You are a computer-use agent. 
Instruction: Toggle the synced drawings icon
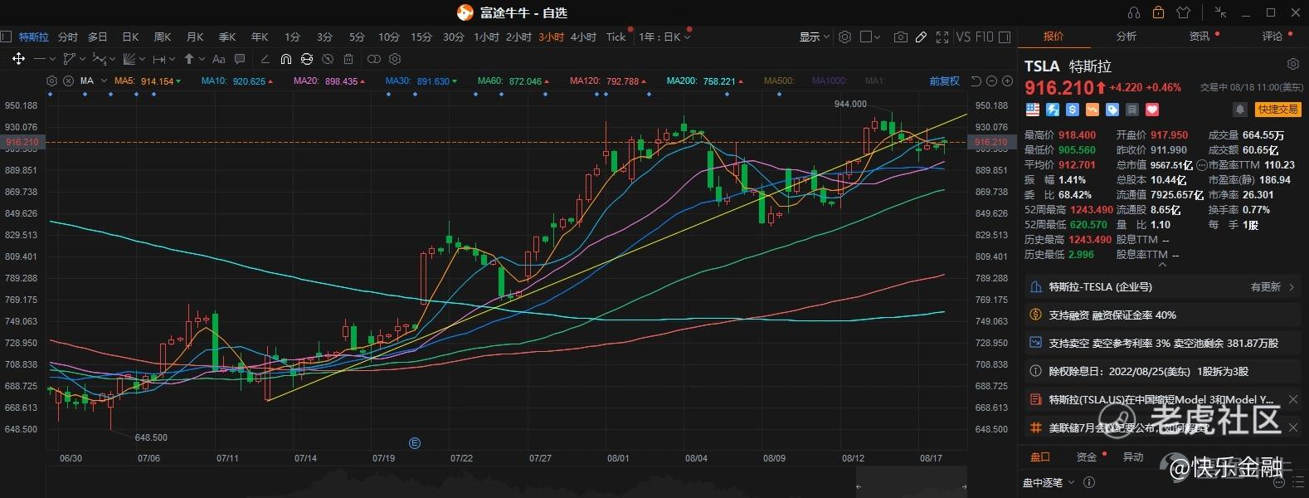[x=307, y=59]
